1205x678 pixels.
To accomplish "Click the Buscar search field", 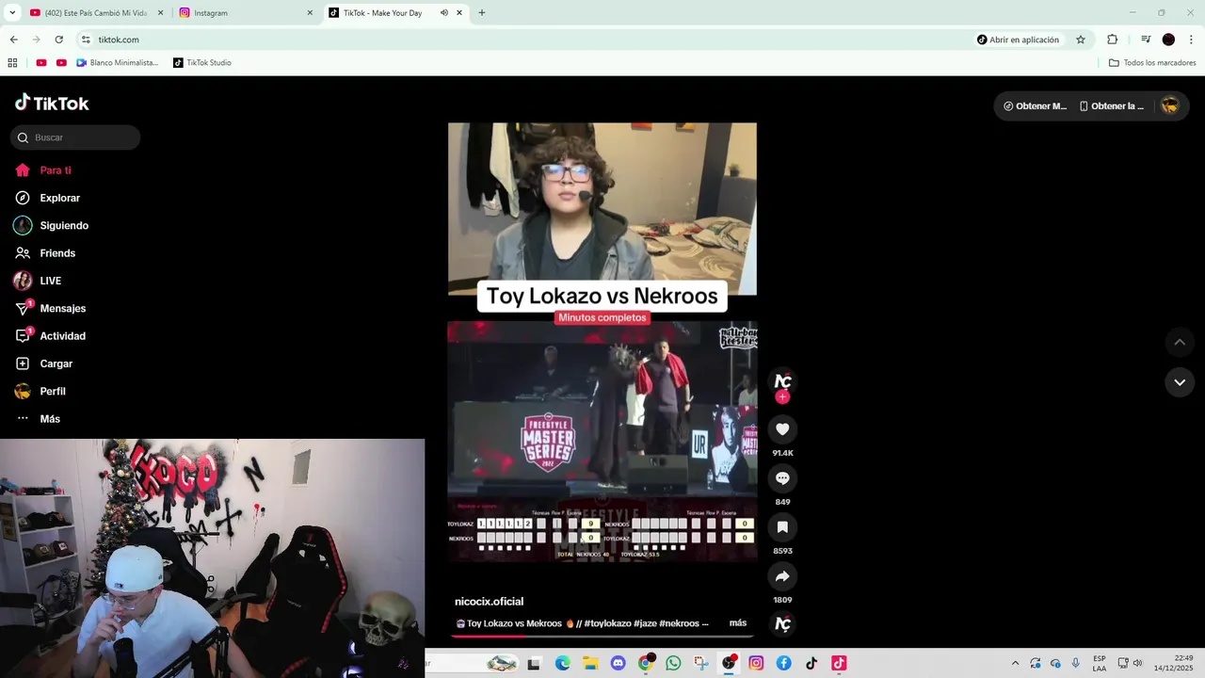I will [x=75, y=137].
